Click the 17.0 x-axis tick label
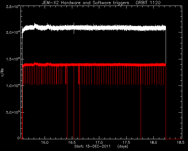188x151 pixels. (x=99, y=142)
